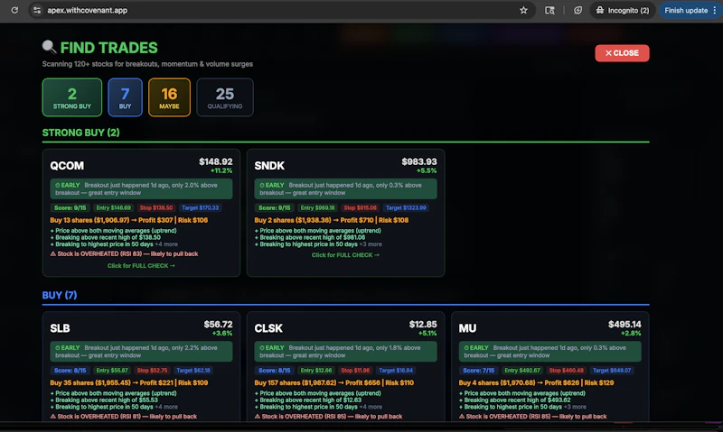Expand SLB's +4 more reasons
This screenshot has width=723, height=432.
[x=166, y=407]
